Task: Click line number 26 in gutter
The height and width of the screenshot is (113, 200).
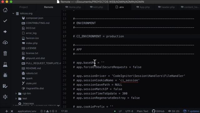Action: click(64, 76)
